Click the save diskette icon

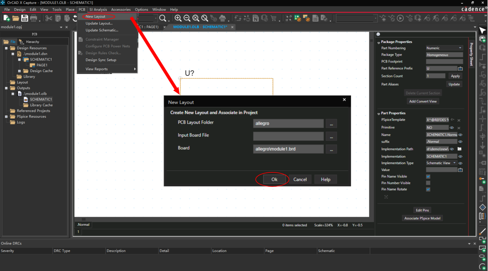24,18
